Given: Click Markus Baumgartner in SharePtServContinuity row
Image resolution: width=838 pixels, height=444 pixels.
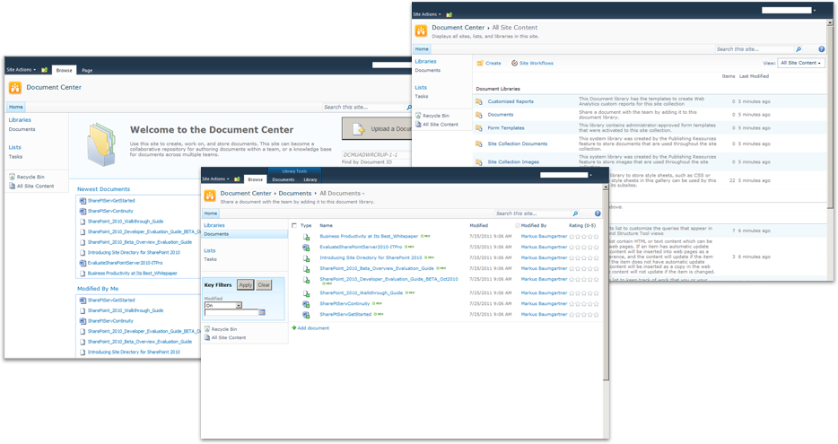Looking at the screenshot, I should (x=544, y=303).
